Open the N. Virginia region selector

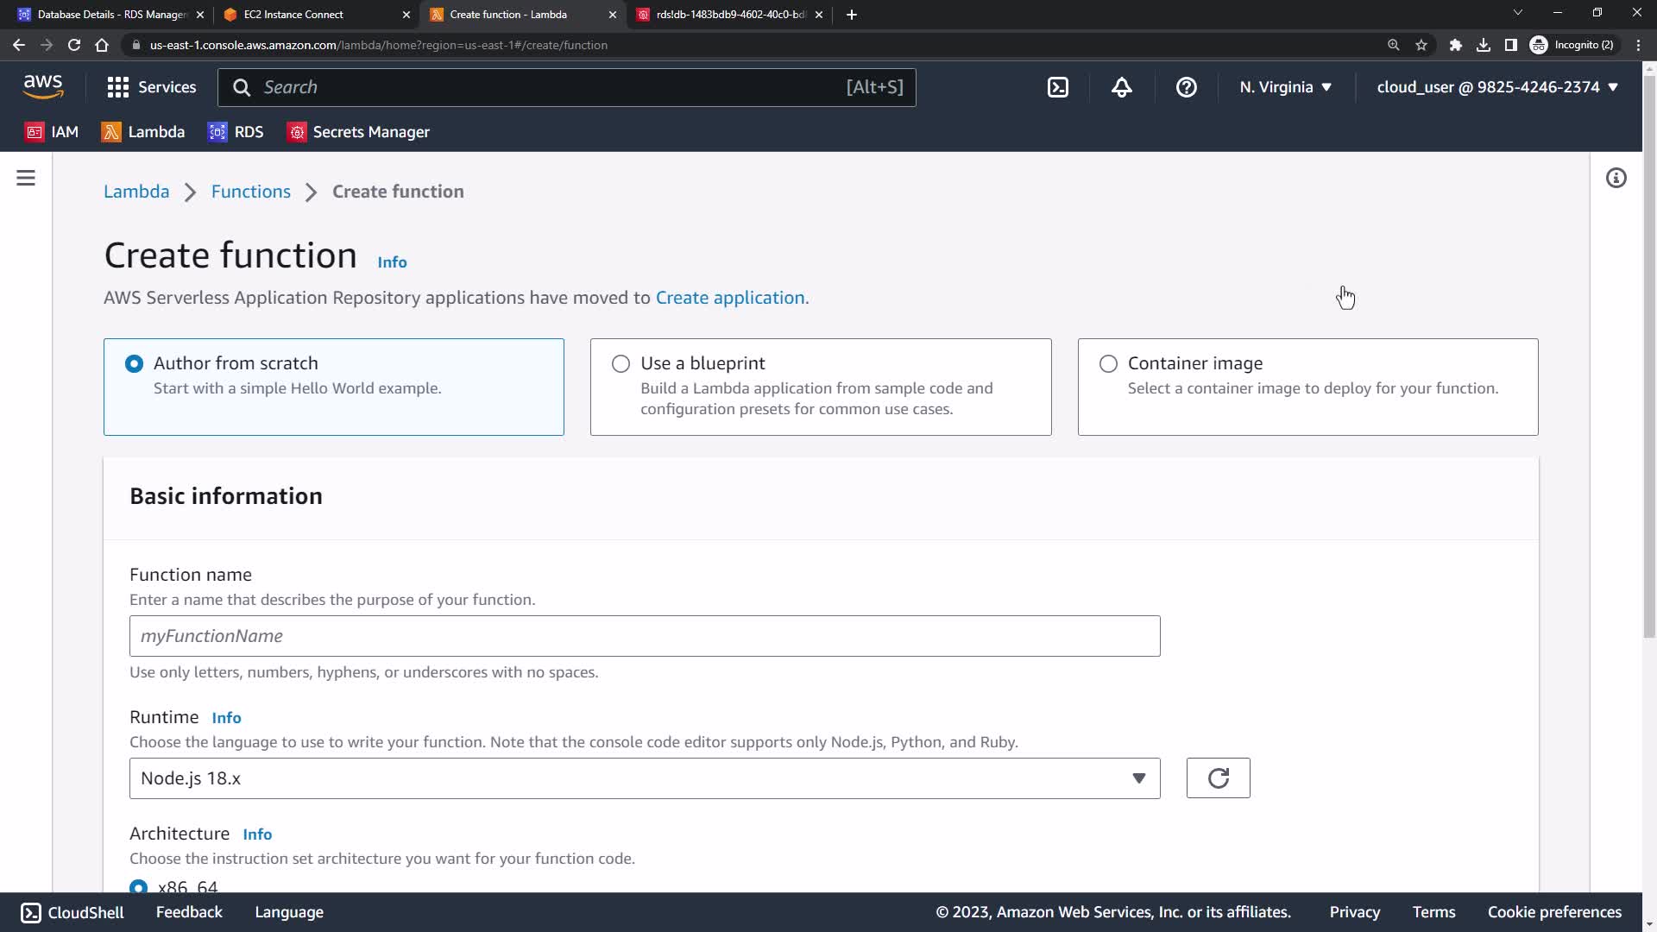(x=1285, y=87)
